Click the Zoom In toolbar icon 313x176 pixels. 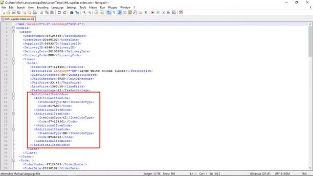(84, 12)
